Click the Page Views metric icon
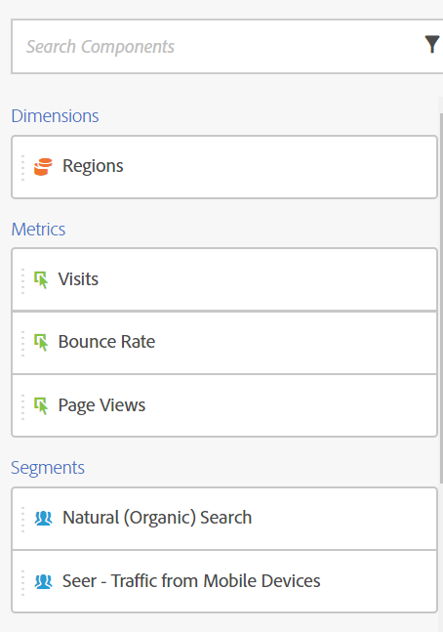 (x=41, y=405)
